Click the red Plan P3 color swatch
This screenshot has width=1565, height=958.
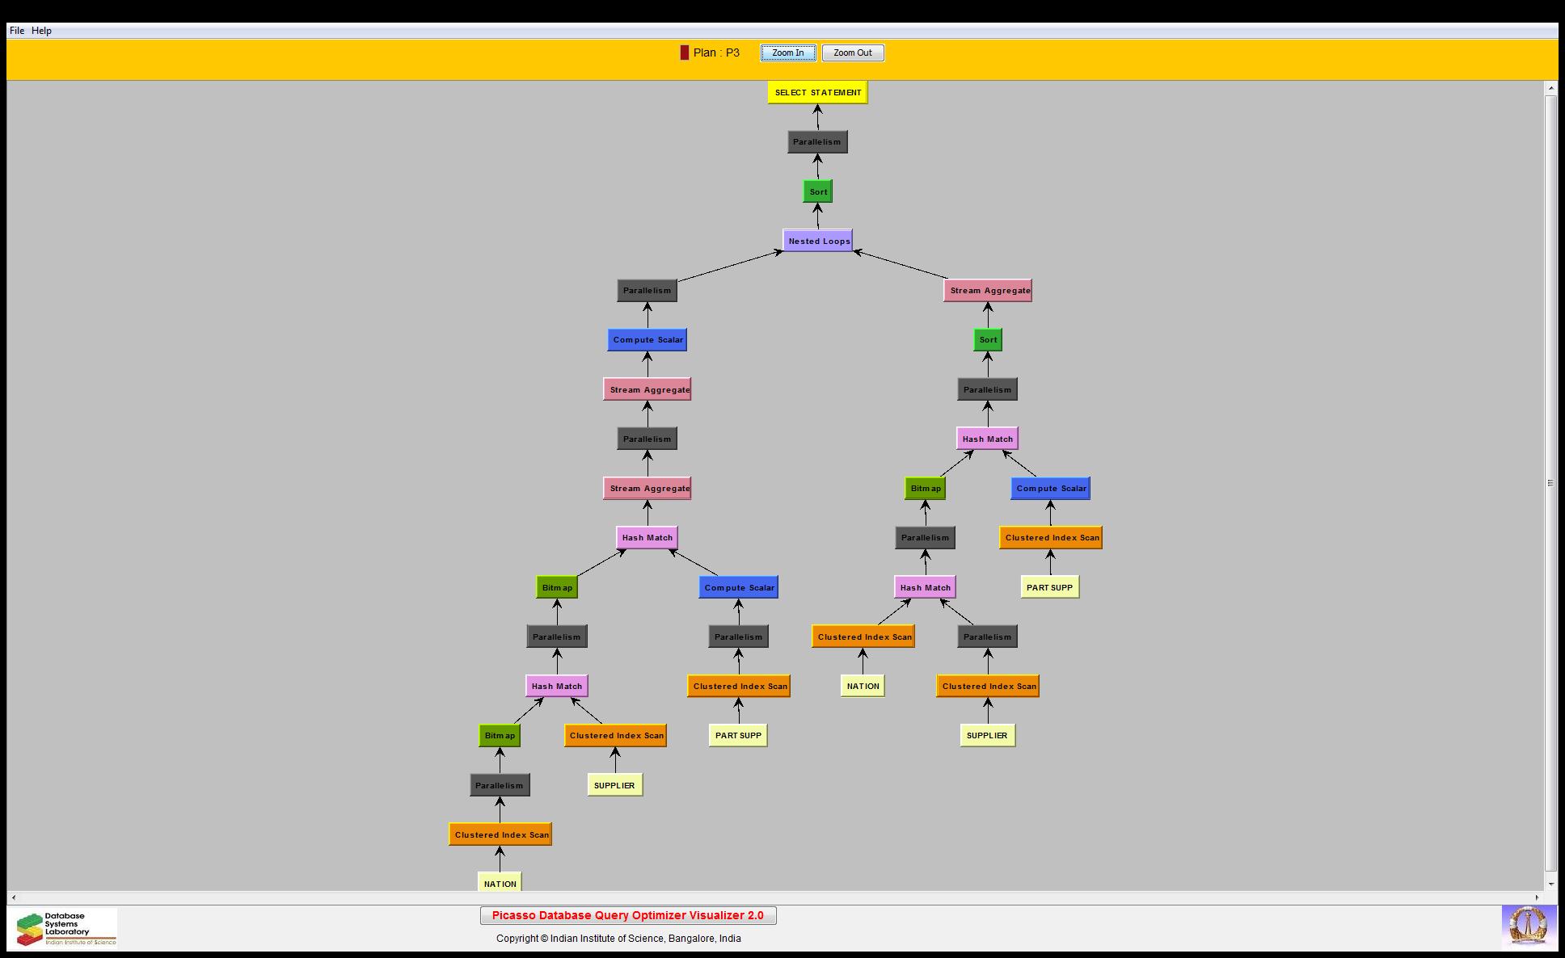[x=684, y=53]
